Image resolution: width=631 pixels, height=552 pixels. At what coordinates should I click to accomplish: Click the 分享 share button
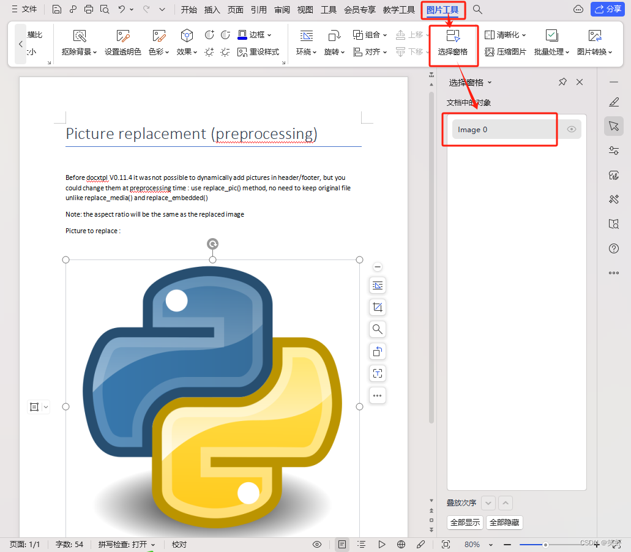608,9
